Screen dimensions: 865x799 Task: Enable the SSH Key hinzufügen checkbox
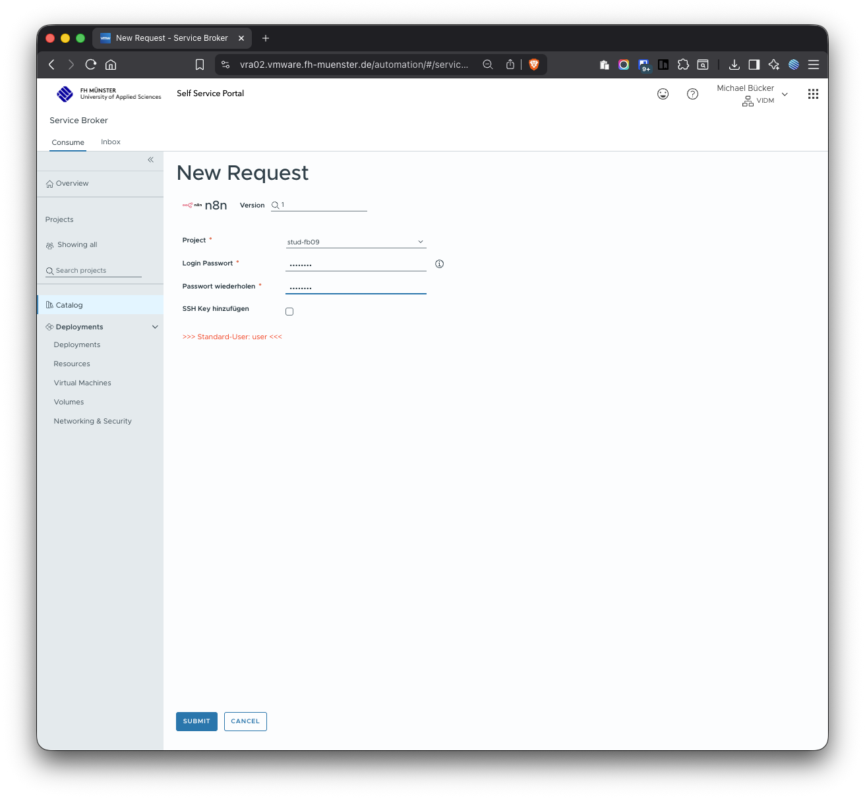click(x=289, y=312)
